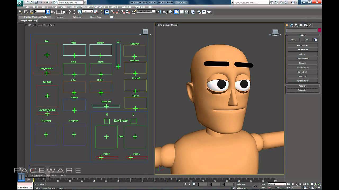
Task: Select the Bind to Space Warp tool
Action: tap(31, 12)
